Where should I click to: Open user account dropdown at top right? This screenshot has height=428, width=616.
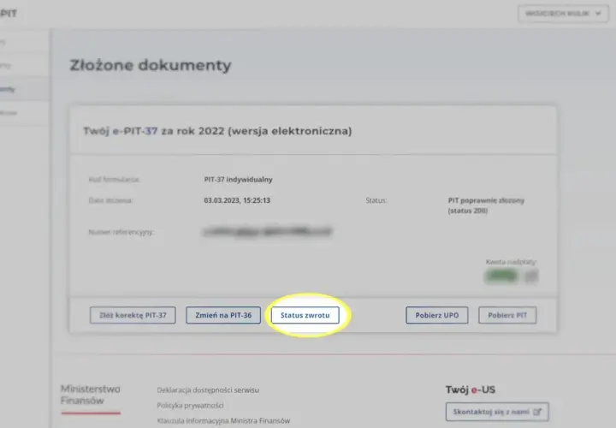click(563, 14)
